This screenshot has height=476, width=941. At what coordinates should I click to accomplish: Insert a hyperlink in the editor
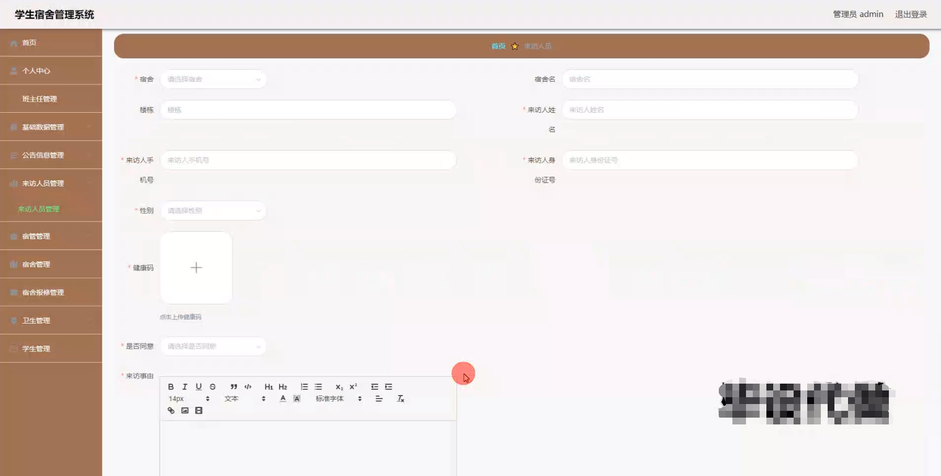[171, 411]
